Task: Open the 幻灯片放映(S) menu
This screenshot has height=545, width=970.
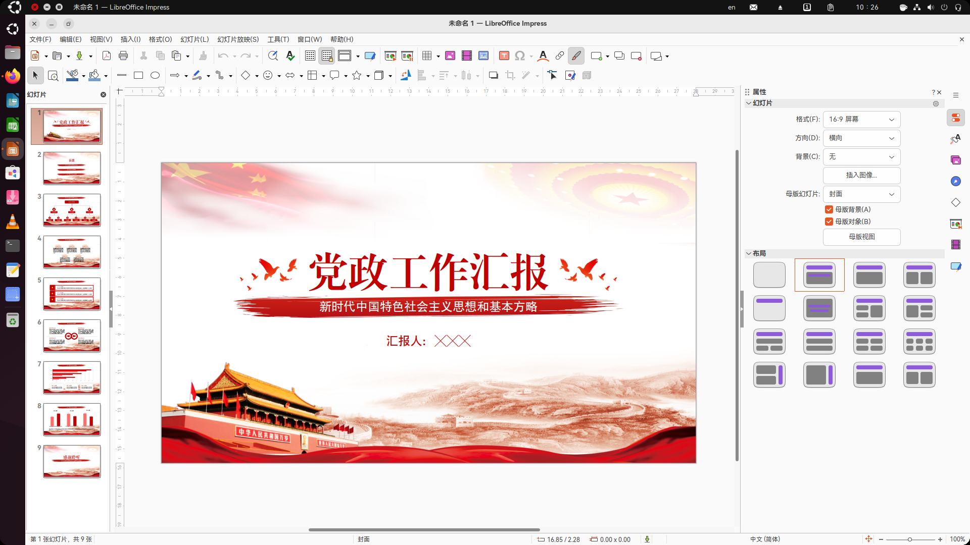Action: 238,39
